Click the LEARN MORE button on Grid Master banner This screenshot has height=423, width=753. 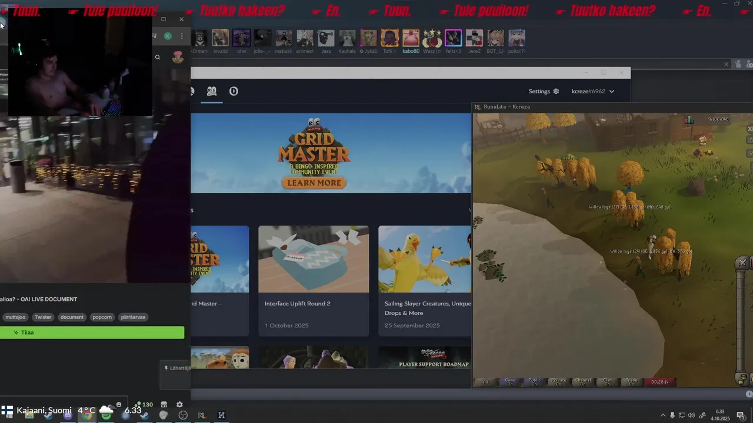pyautogui.click(x=314, y=183)
